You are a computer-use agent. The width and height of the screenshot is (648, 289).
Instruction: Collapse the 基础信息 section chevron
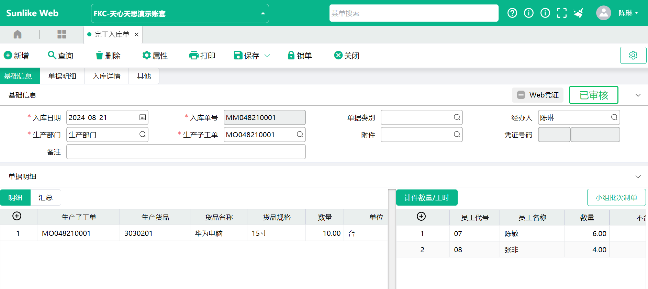click(x=638, y=95)
